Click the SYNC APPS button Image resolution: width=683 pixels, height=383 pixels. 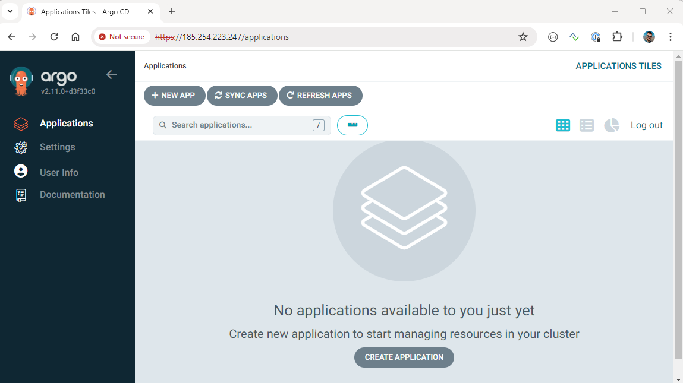[242, 96]
